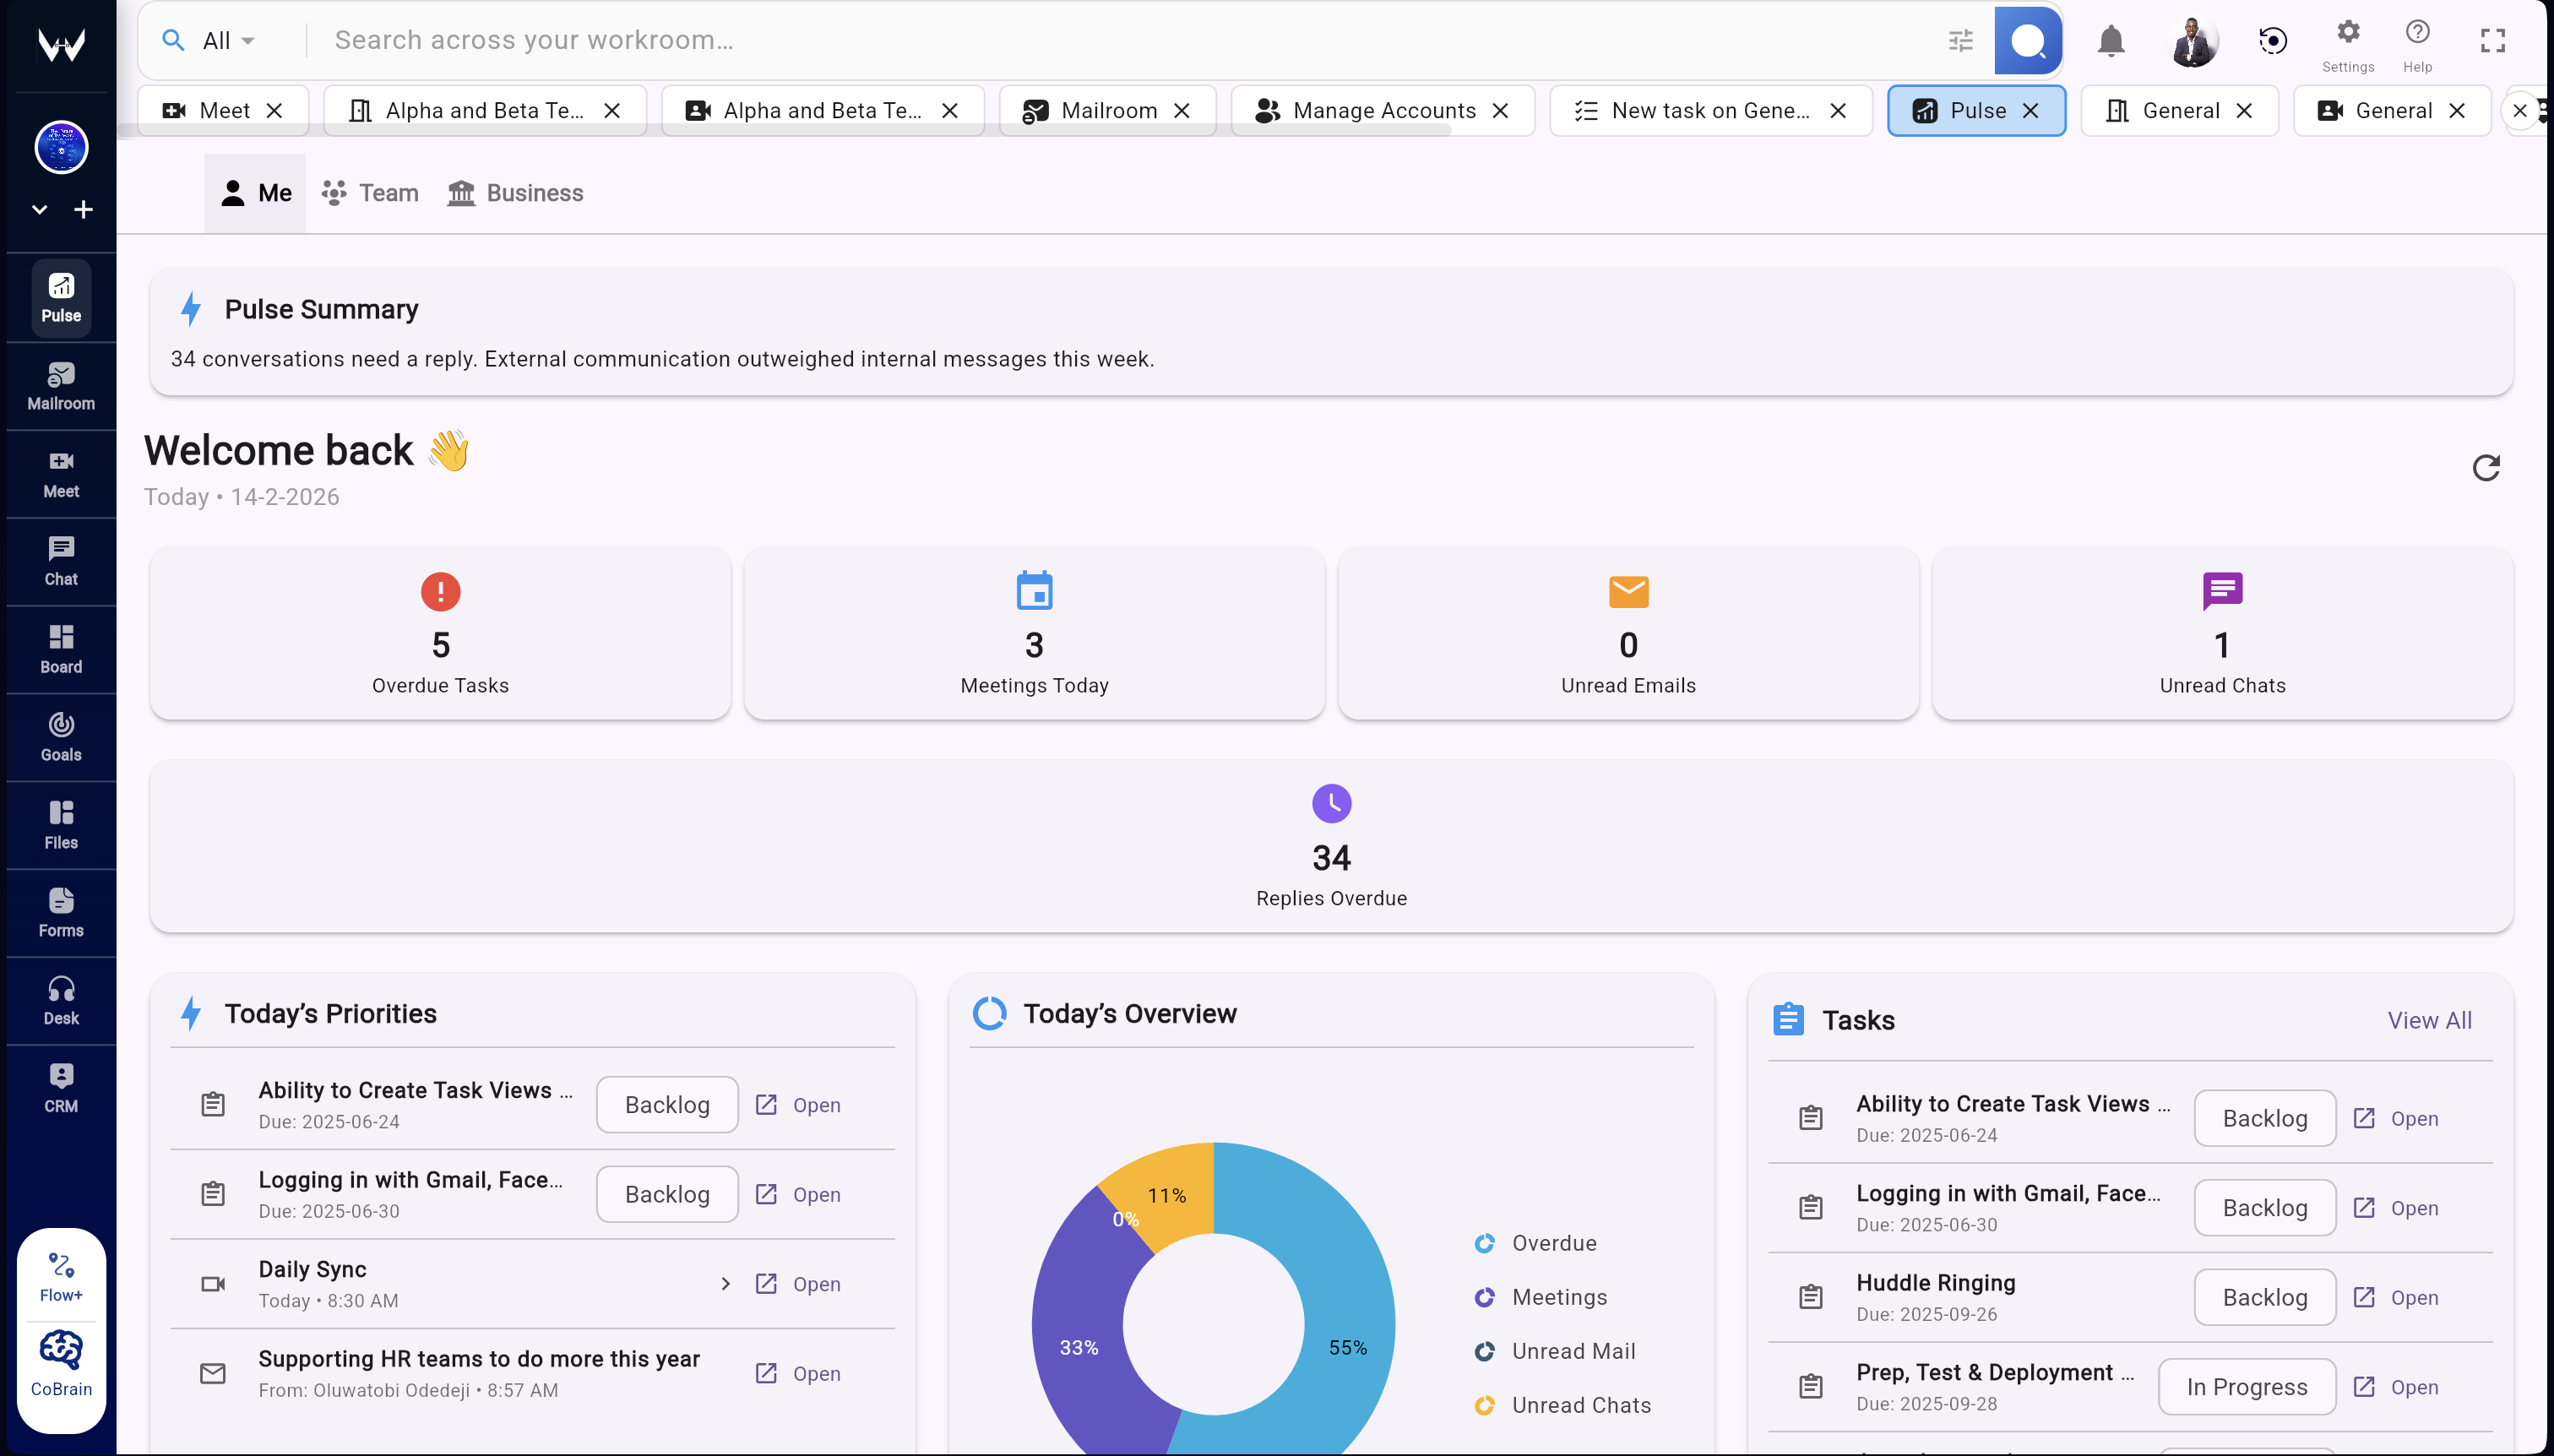Open the Board module in sidebar
This screenshot has height=1456, width=2554.
pos(61,649)
